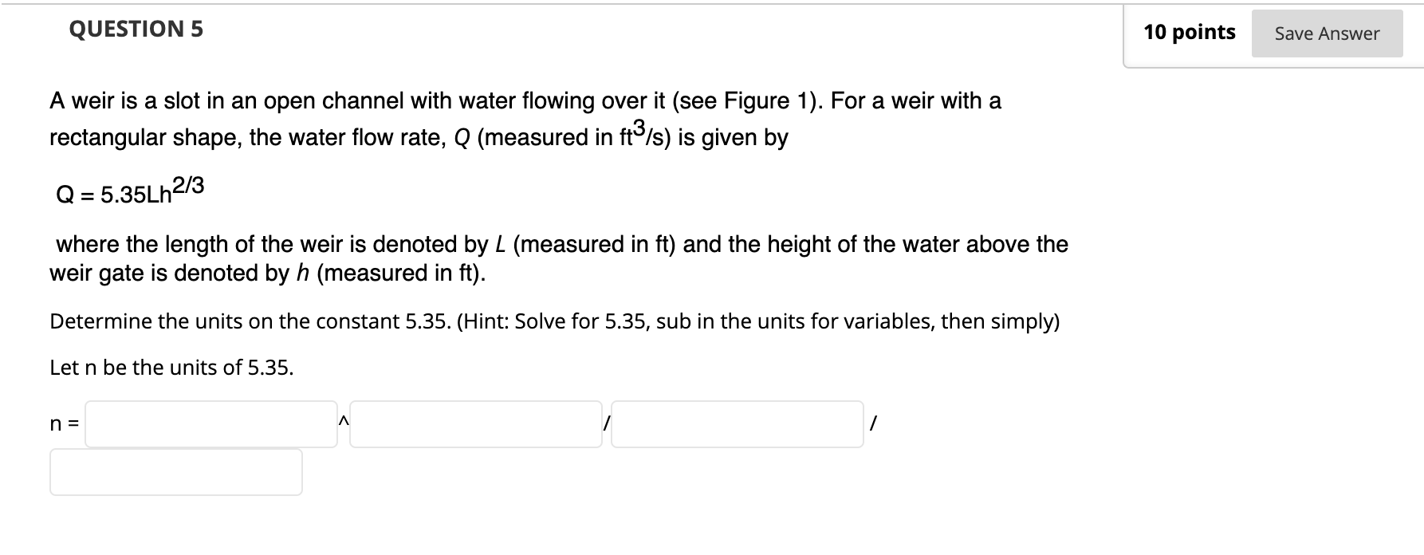This screenshot has width=1424, height=555.
Task: Click the bottom-left answer input box
Action: point(175,473)
